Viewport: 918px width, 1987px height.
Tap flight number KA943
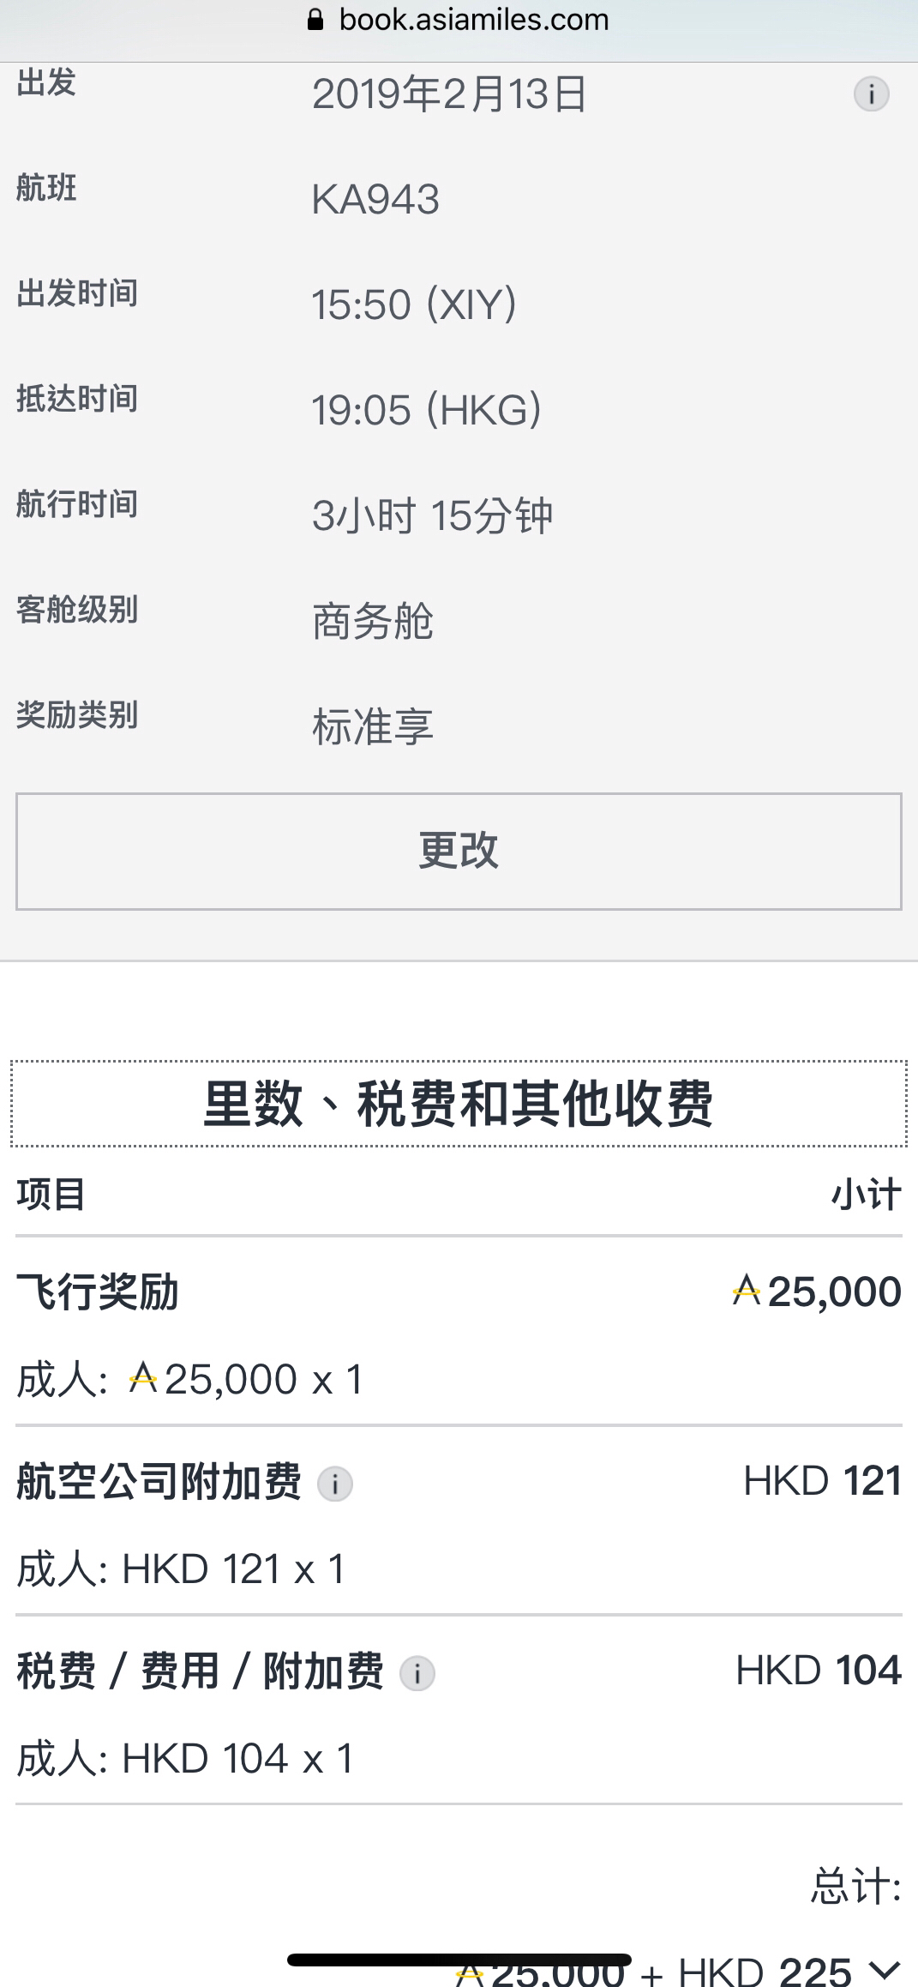pyautogui.click(x=375, y=200)
